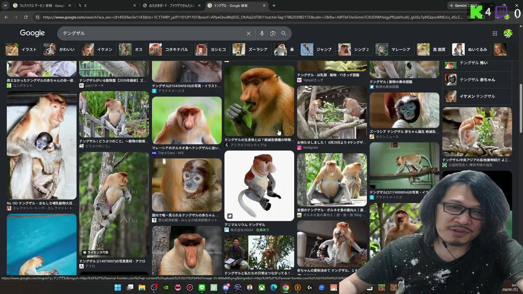Open related search テングザル 怖い
This screenshot has width=523, height=294.
tap(477, 64)
